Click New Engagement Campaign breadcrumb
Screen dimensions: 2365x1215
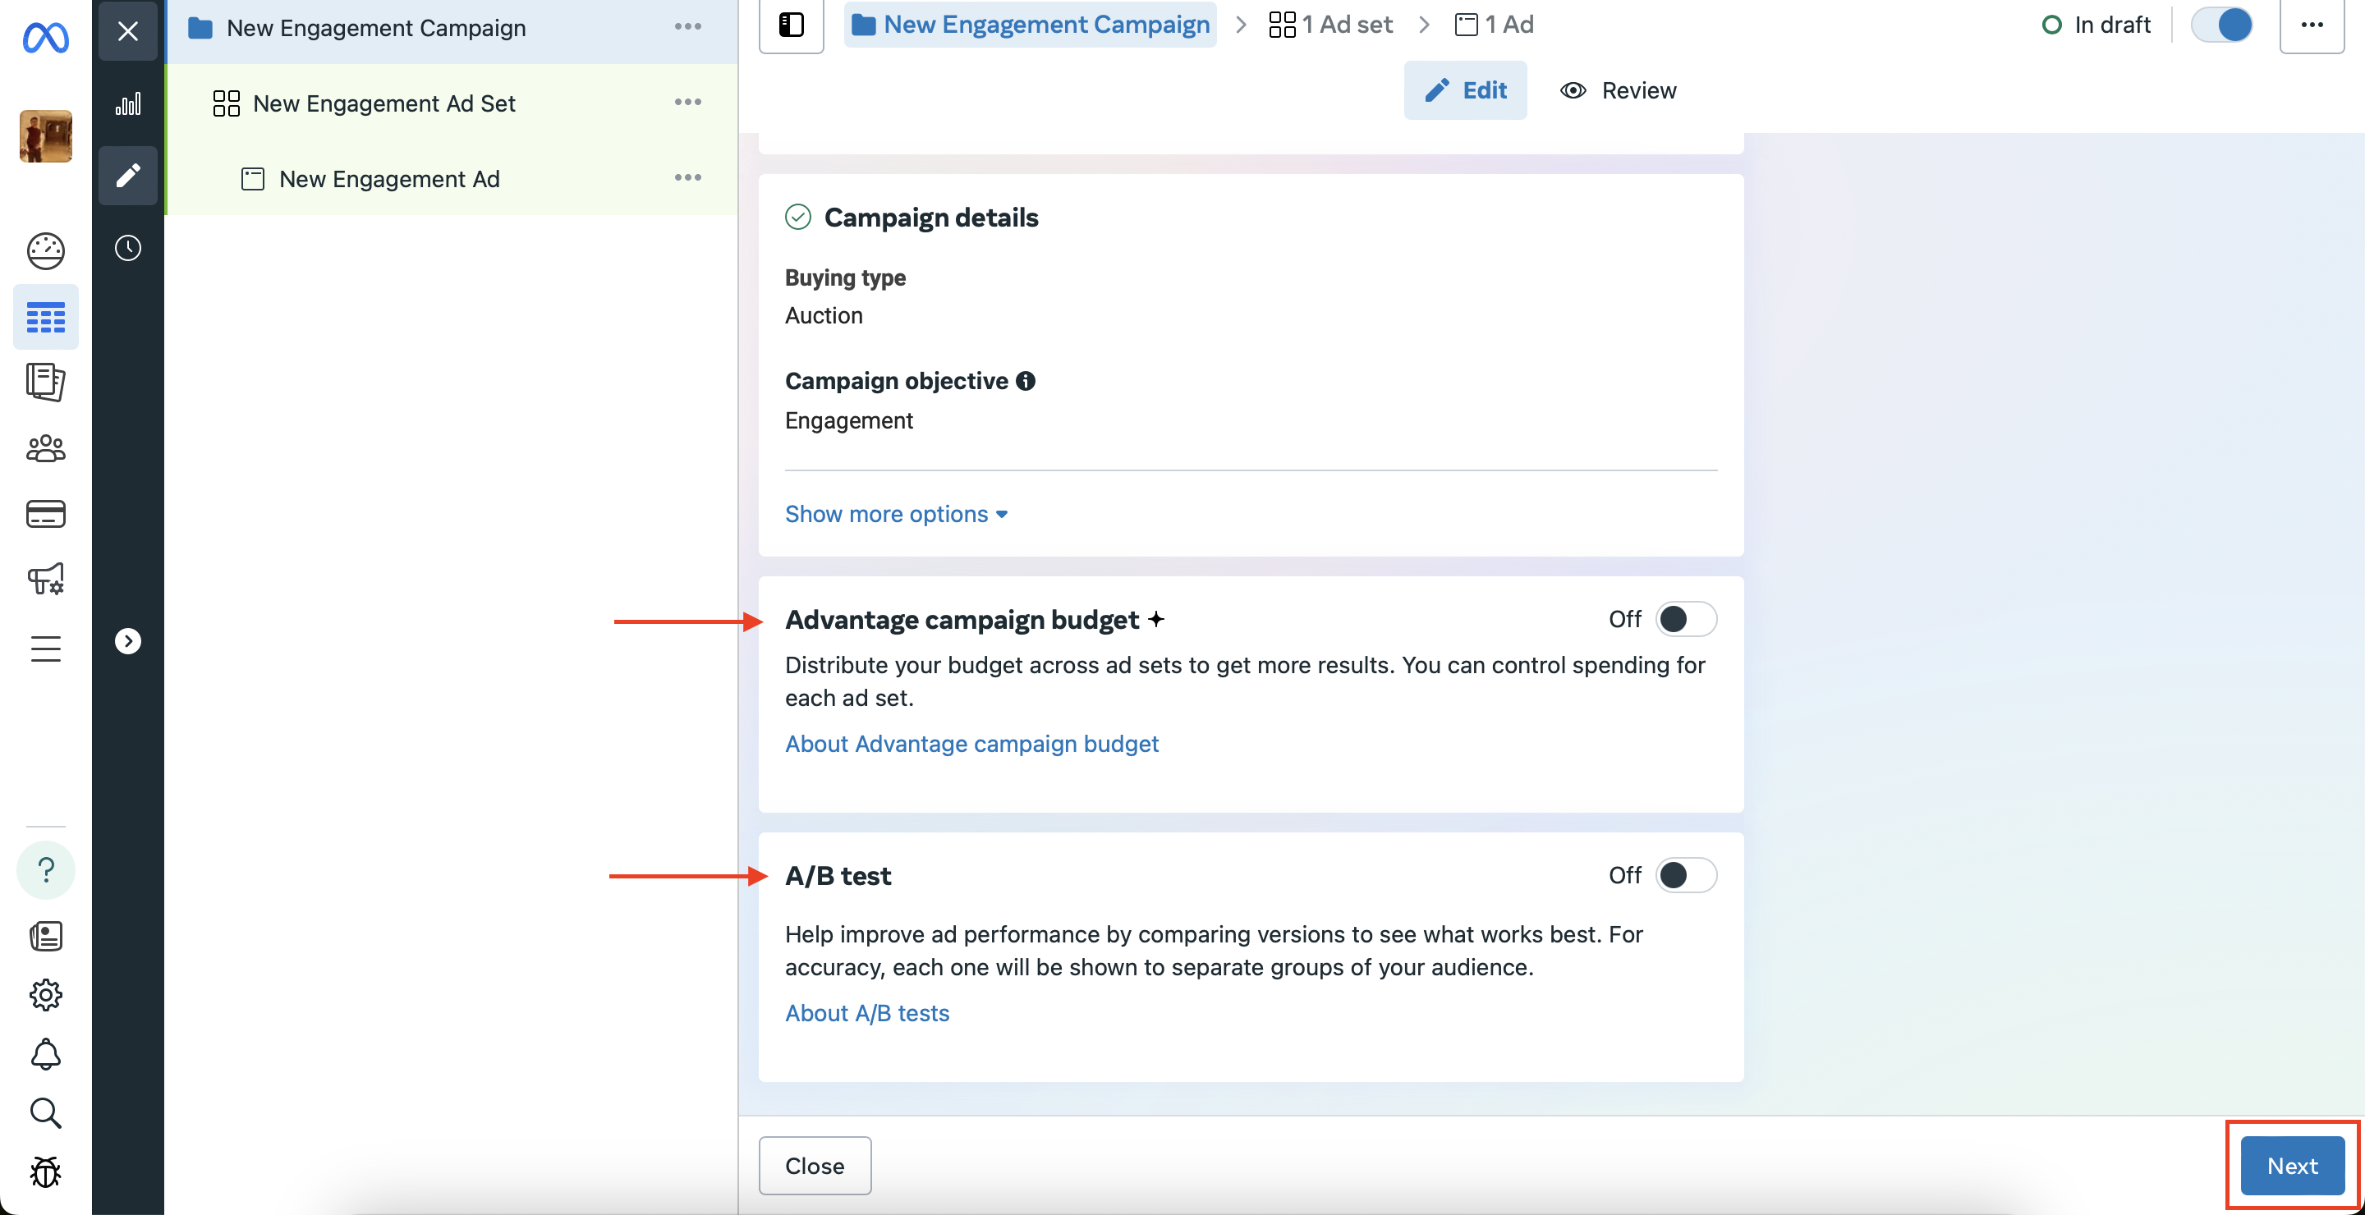[1030, 25]
